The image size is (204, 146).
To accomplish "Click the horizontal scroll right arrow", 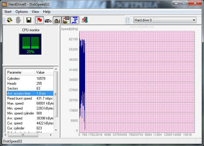I will (51, 135).
